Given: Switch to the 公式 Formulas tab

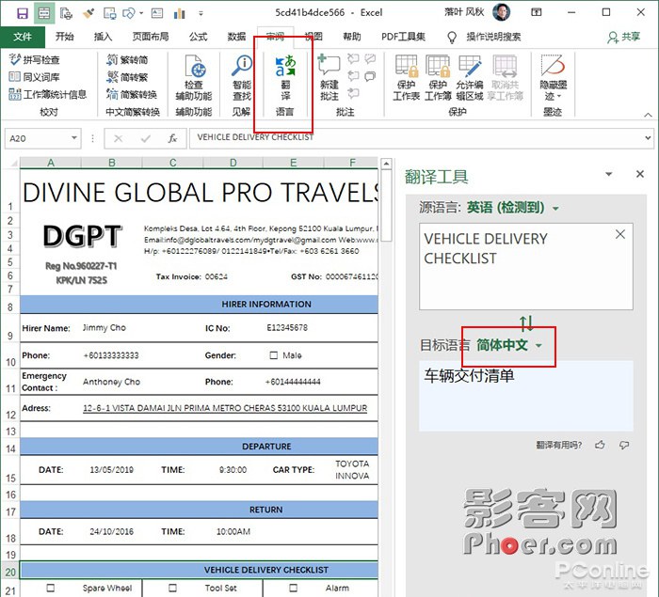Looking at the screenshot, I should tap(199, 37).
